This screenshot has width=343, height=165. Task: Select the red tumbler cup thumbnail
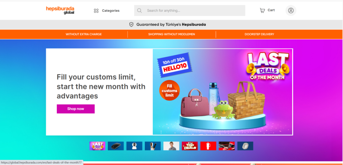(208, 146)
